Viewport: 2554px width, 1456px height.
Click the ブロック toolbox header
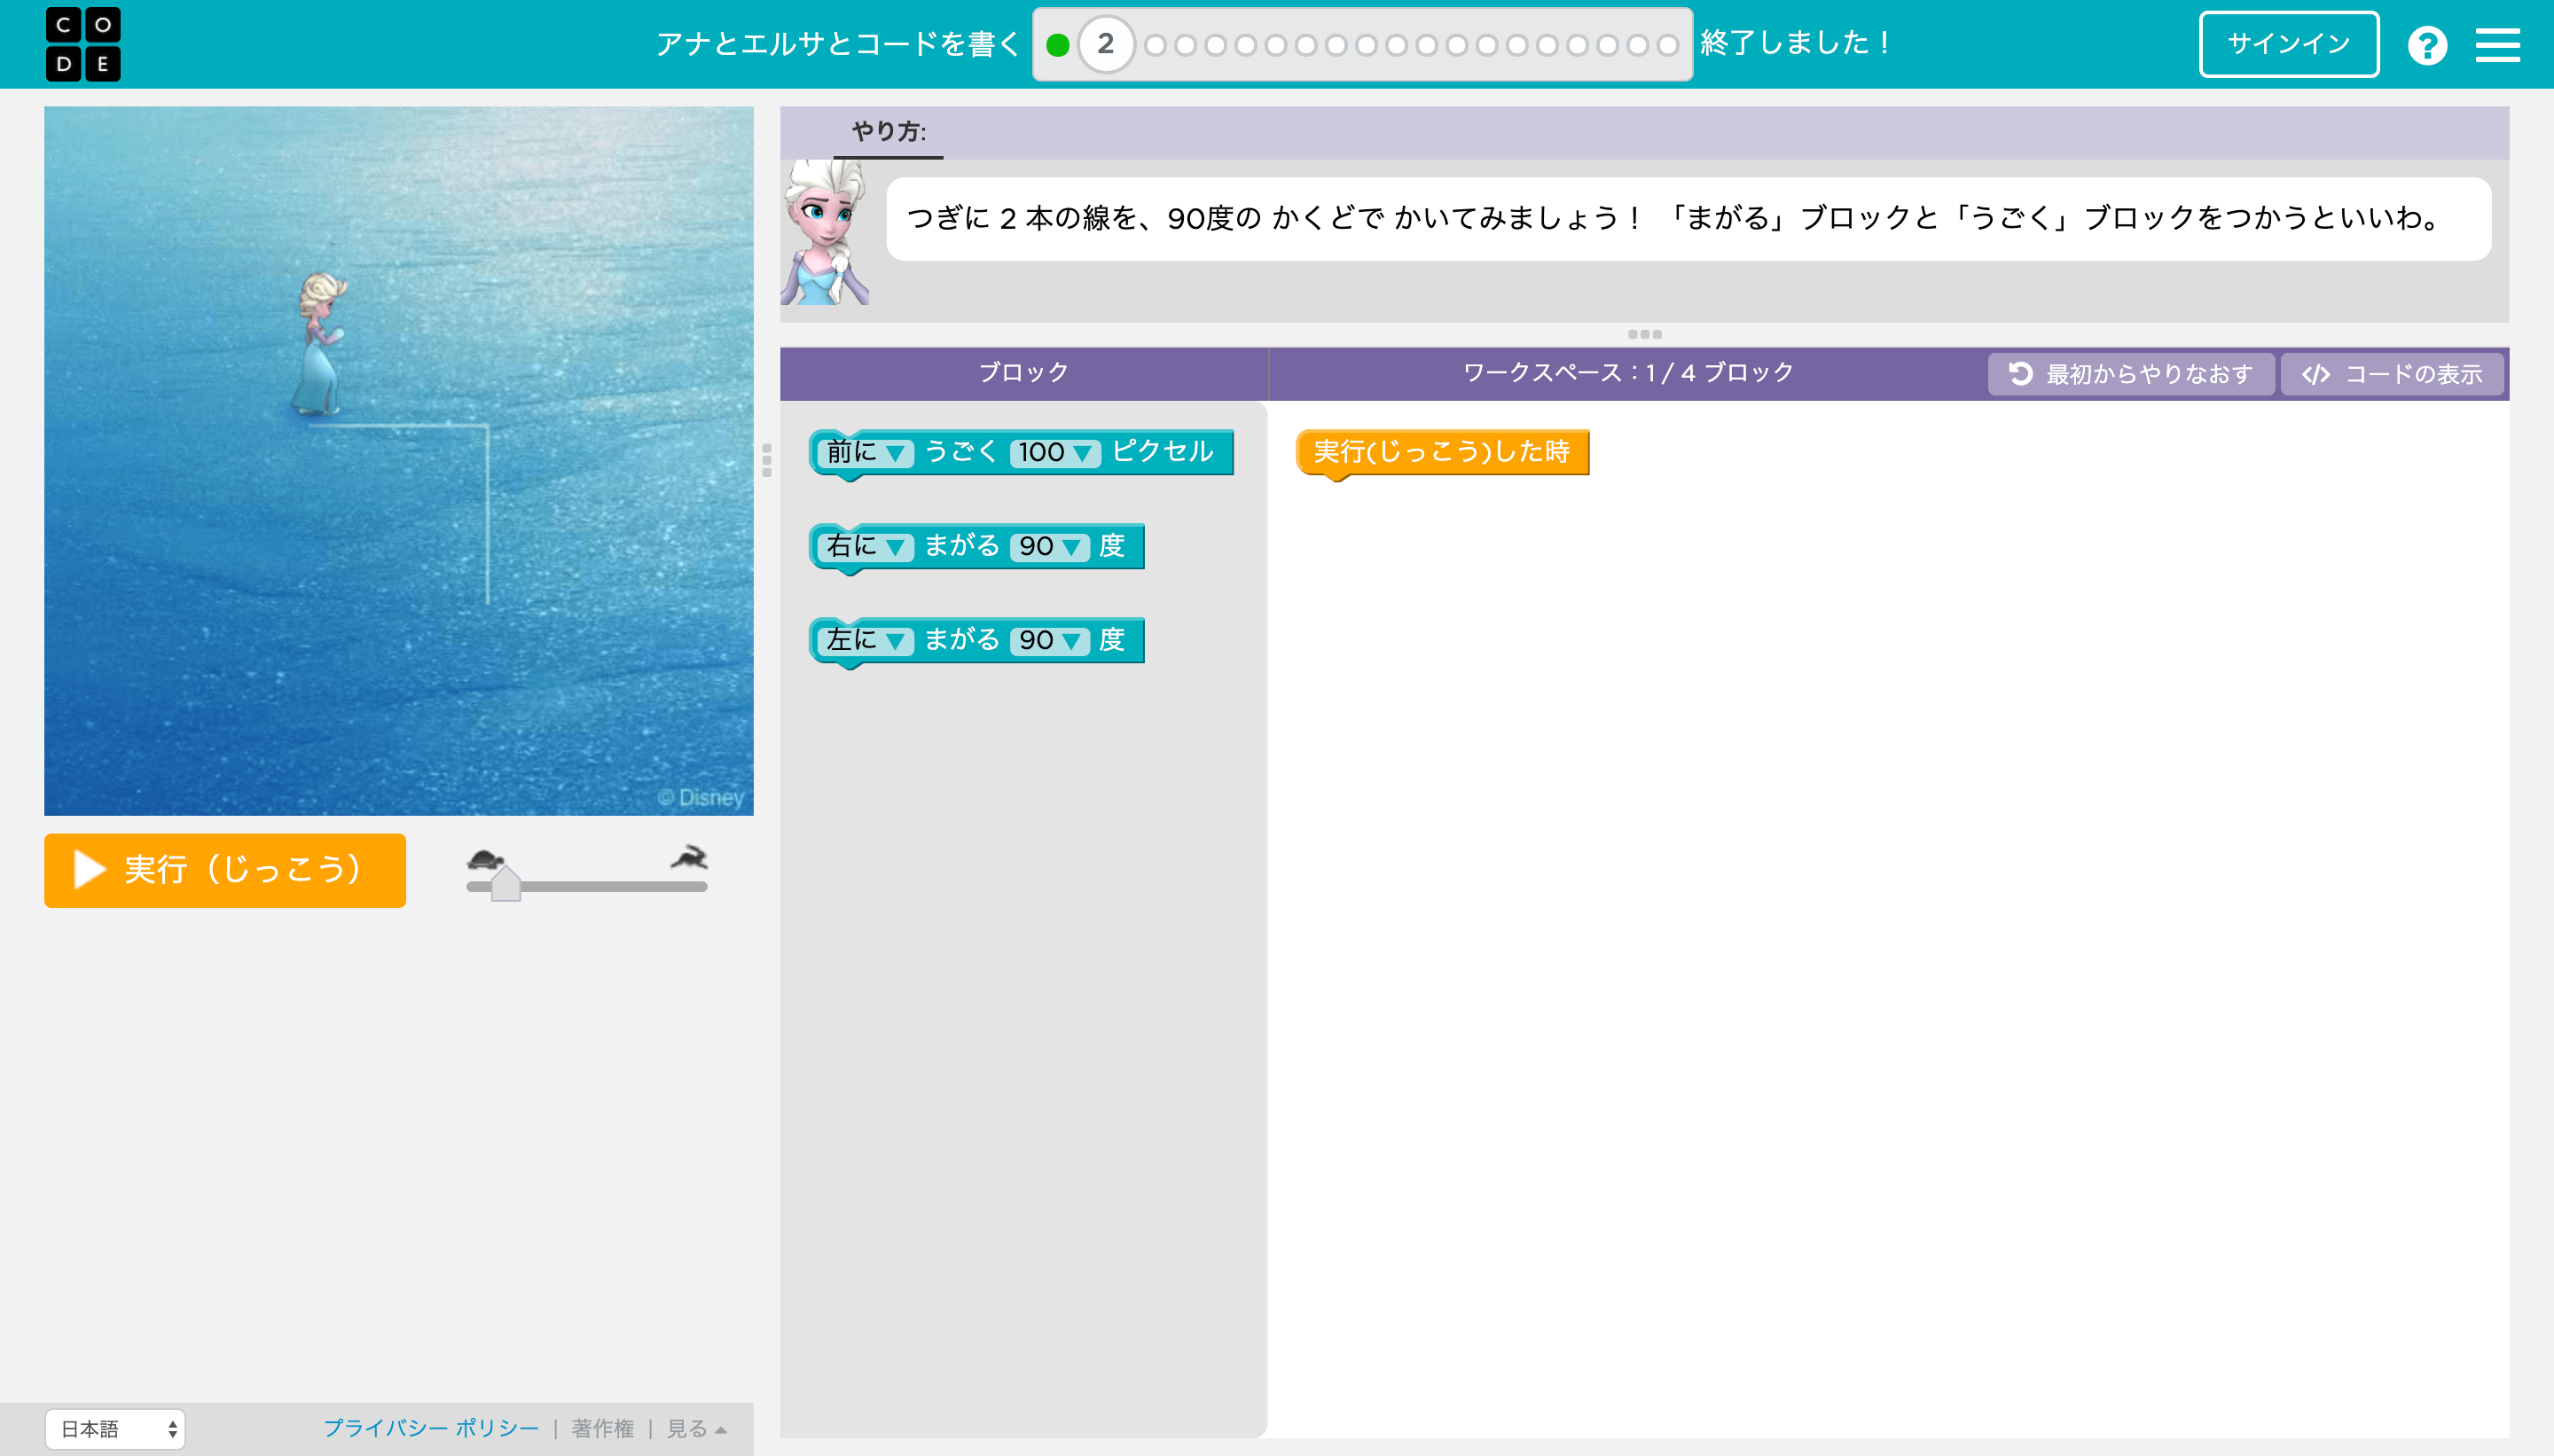click(1023, 373)
